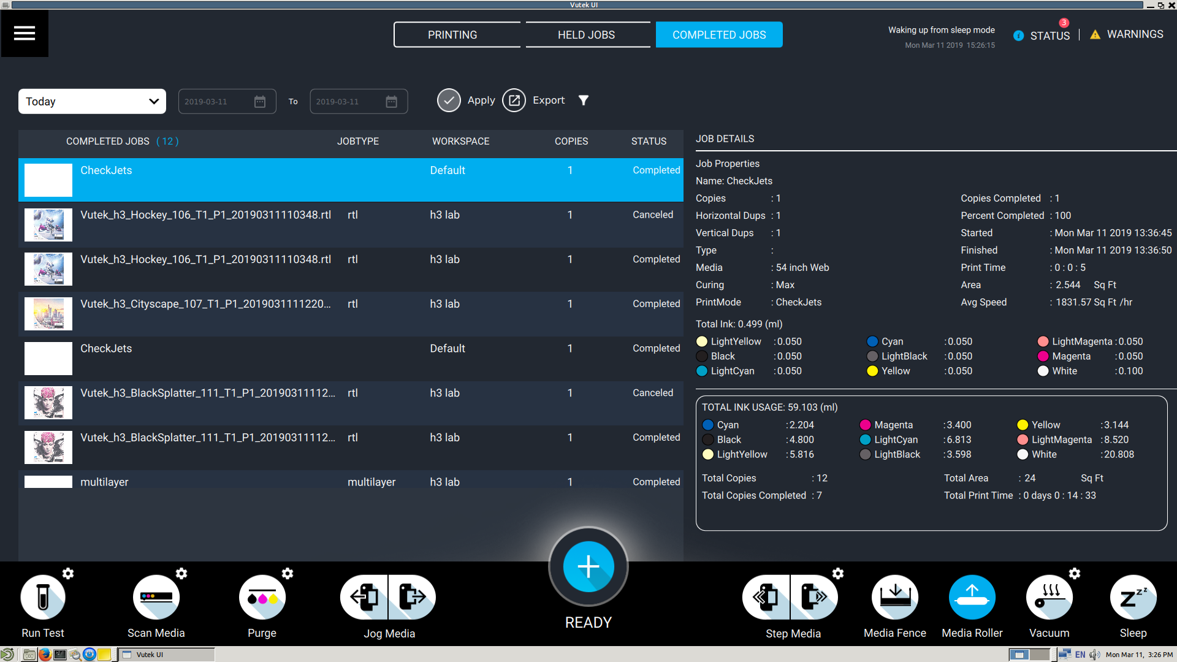This screenshot has height=662, width=1177.
Task: Open Vacuum settings gear
Action: (x=1075, y=574)
